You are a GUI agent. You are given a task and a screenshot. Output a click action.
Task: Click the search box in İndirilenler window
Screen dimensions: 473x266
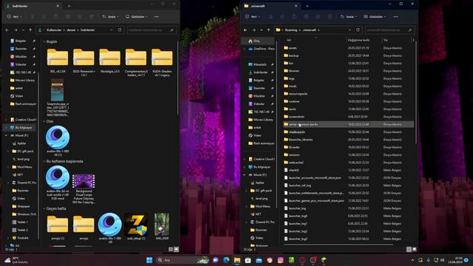(151, 30)
